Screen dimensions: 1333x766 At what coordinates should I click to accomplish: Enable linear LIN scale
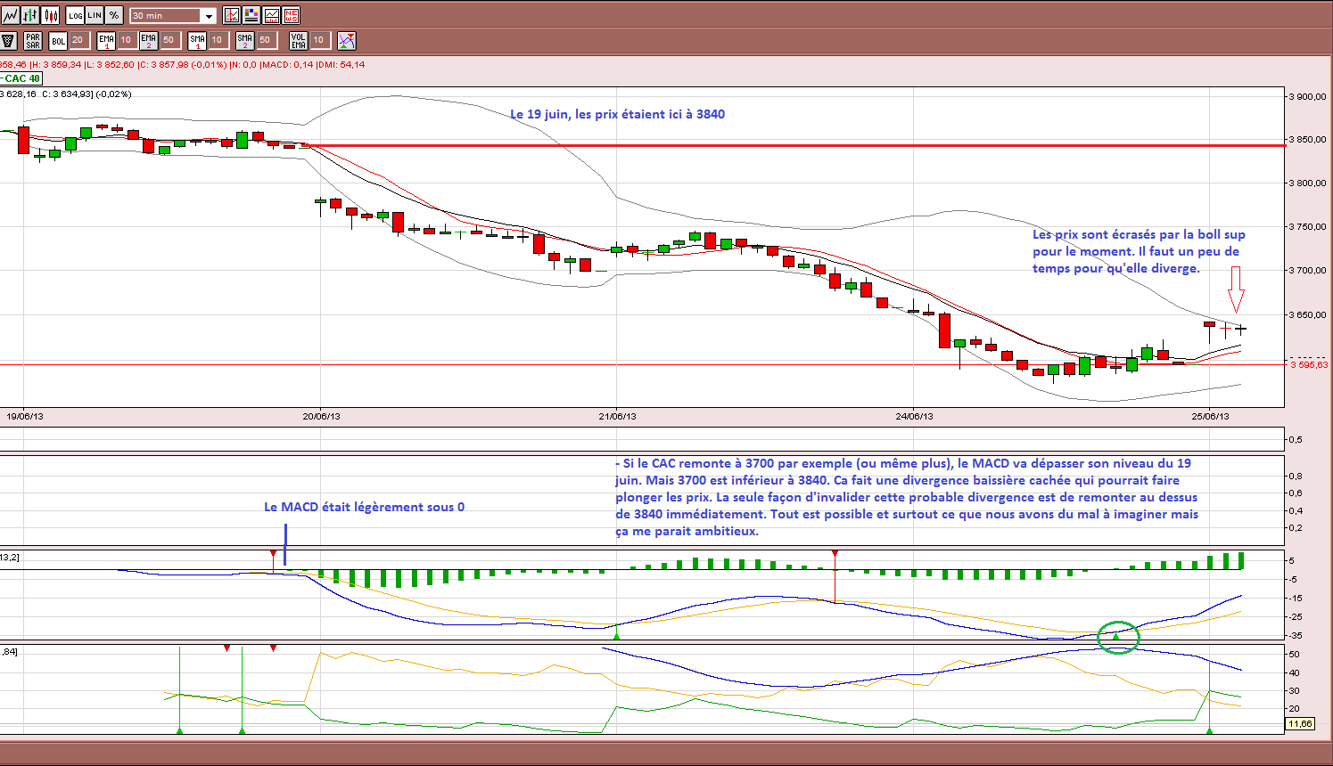click(x=95, y=15)
